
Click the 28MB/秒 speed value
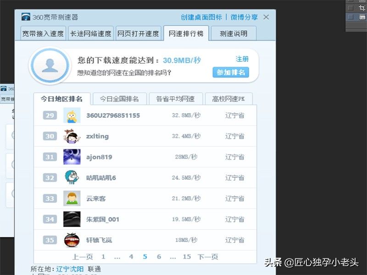coord(186,157)
